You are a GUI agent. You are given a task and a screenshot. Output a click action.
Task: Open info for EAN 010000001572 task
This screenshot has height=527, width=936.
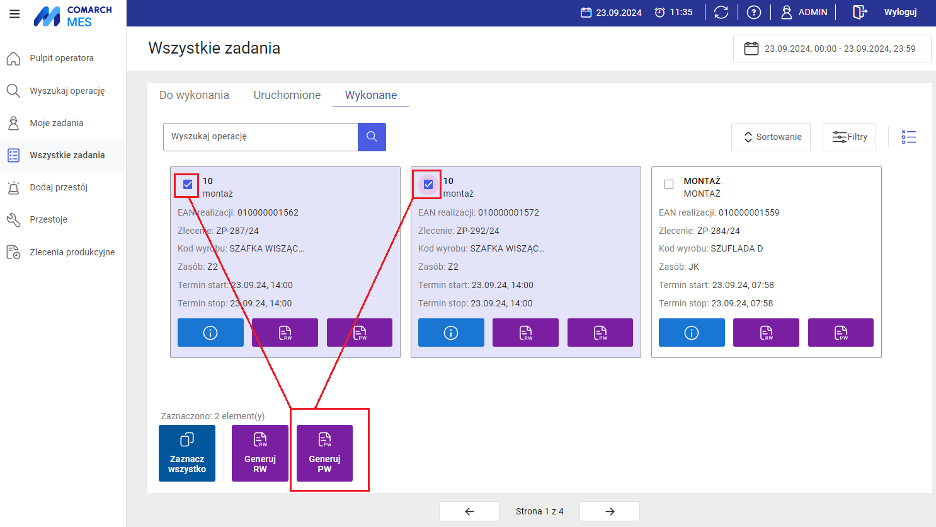(451, 332)
